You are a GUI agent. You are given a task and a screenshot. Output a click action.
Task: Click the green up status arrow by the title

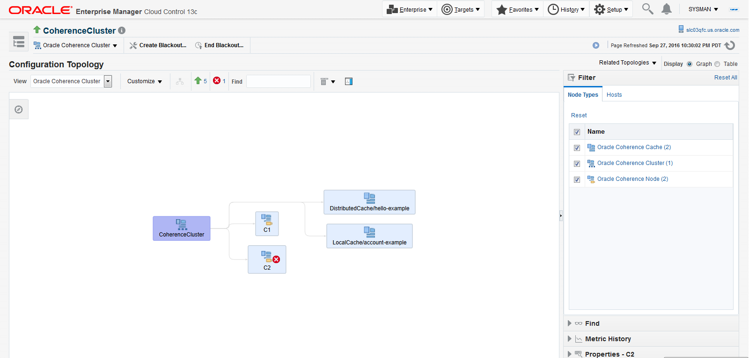click(x=37, y=29)
